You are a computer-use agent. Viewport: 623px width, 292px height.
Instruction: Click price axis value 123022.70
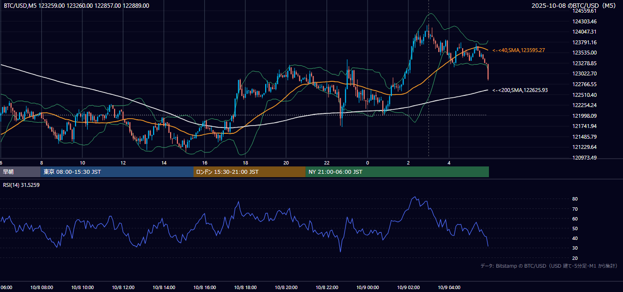point(584,73)
